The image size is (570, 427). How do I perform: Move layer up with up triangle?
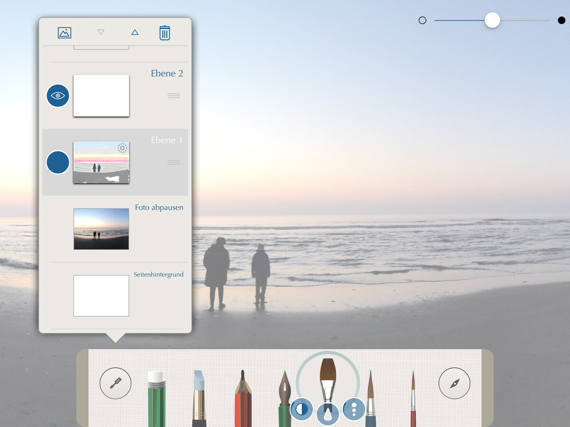pos(134,32)
